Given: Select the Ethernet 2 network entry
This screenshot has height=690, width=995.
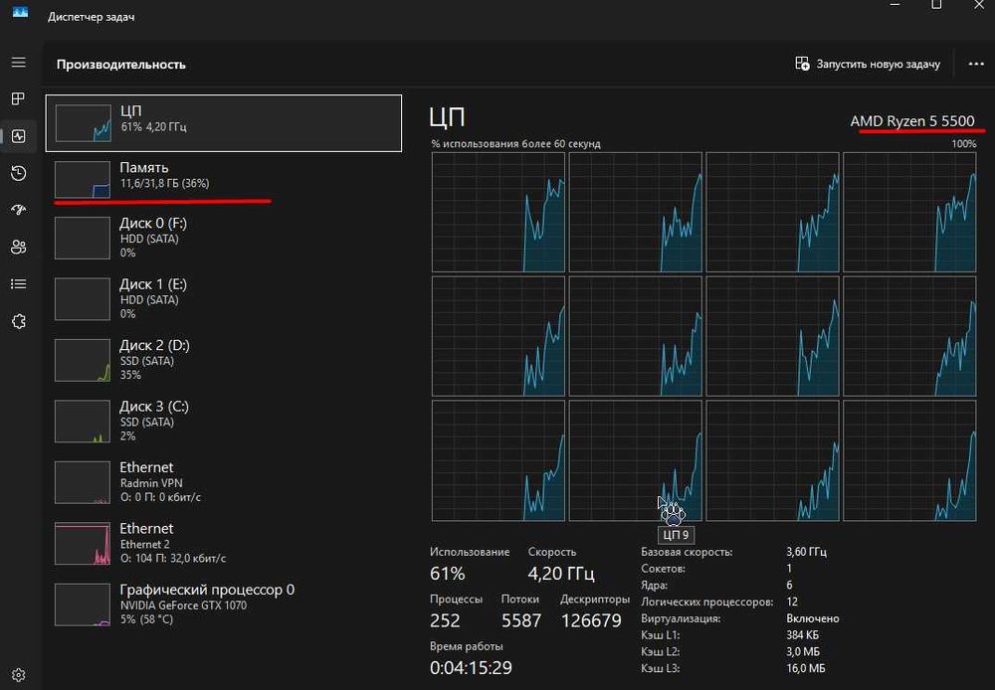Looking at the screenshot, I should click(223, 543).
